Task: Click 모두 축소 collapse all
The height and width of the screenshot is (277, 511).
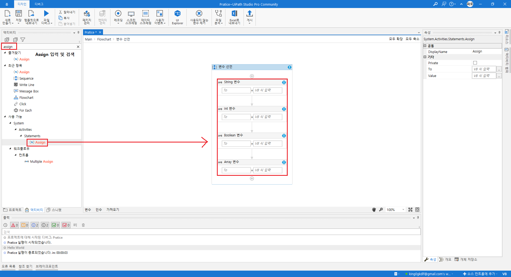Action: click(412, 39)
